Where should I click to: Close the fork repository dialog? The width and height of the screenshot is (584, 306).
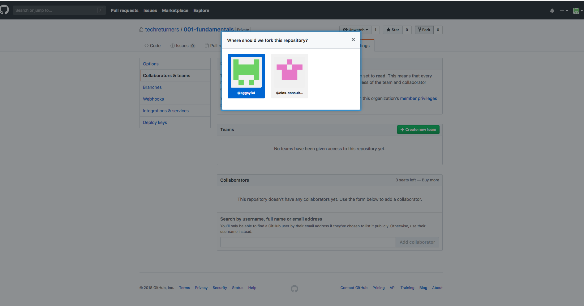(353, 39)
